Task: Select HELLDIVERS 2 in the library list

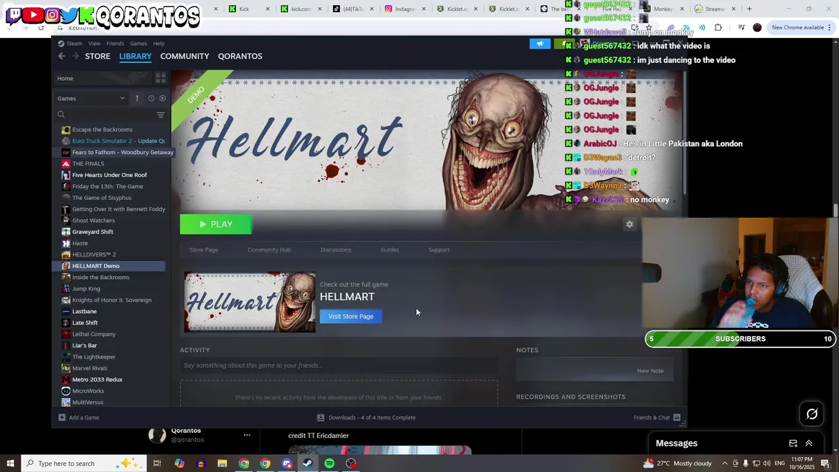Action: 94,254
